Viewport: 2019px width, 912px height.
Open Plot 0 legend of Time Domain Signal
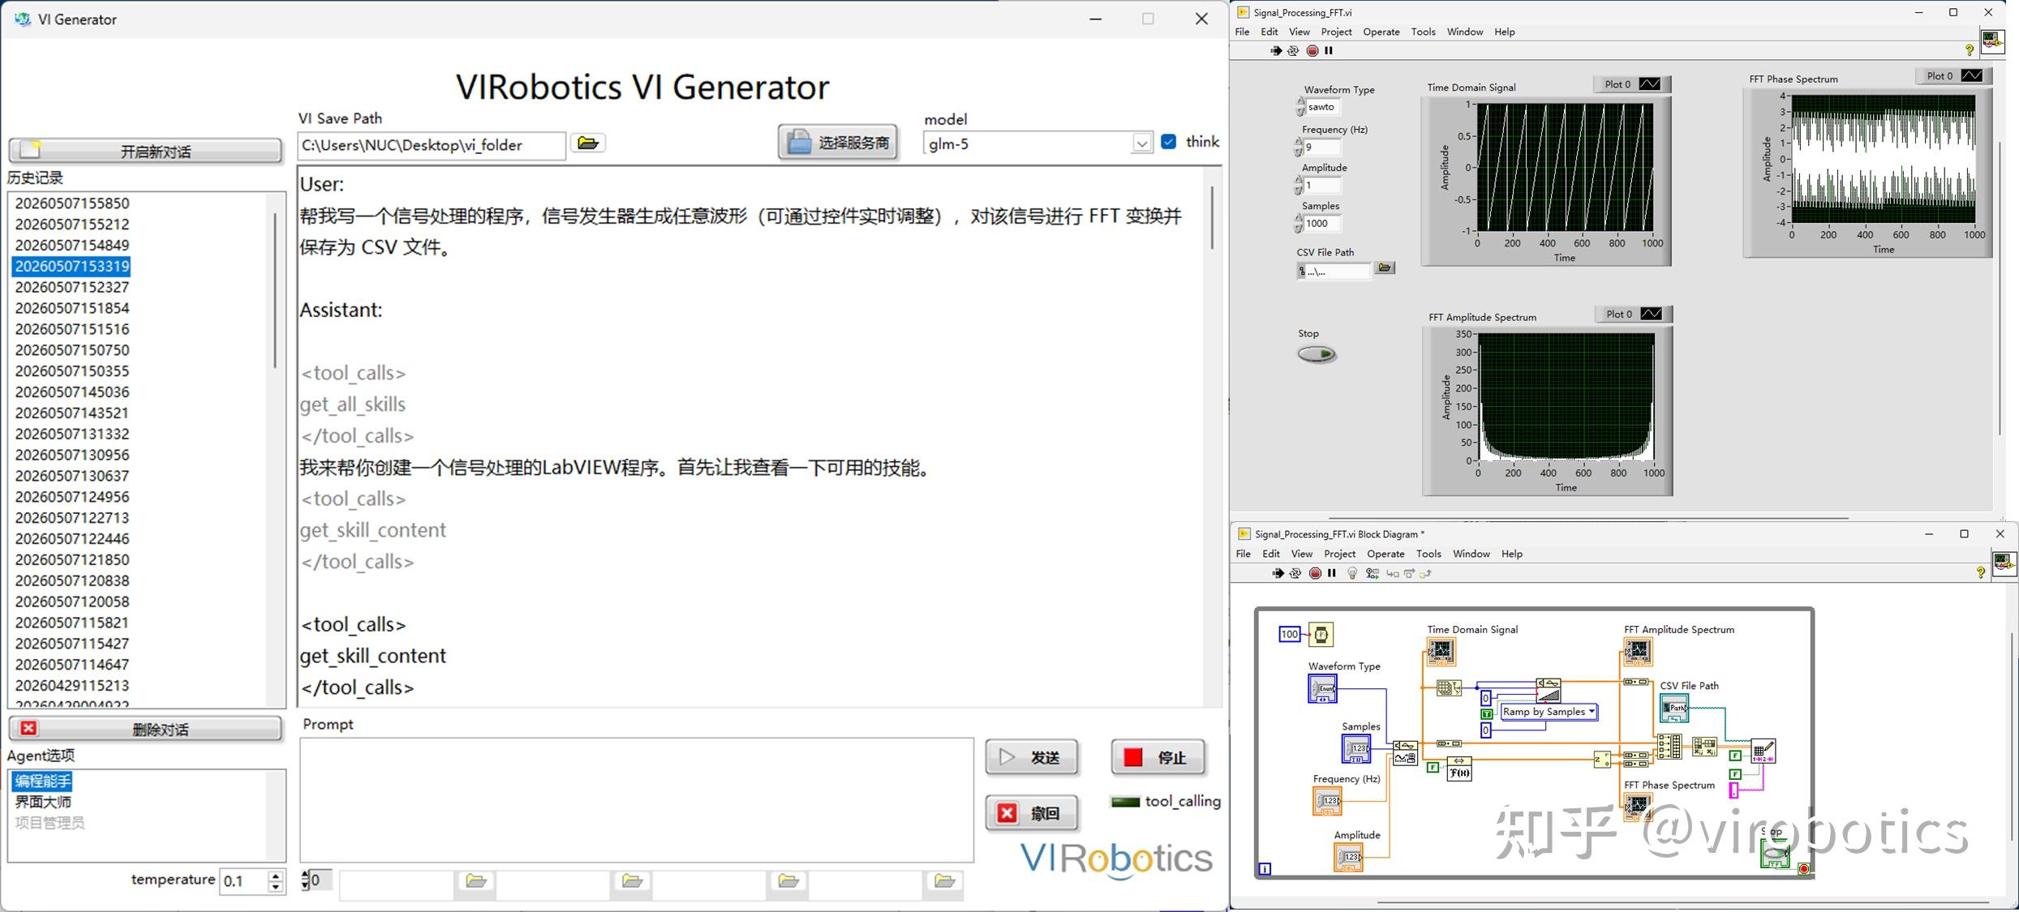[1631, 84]
